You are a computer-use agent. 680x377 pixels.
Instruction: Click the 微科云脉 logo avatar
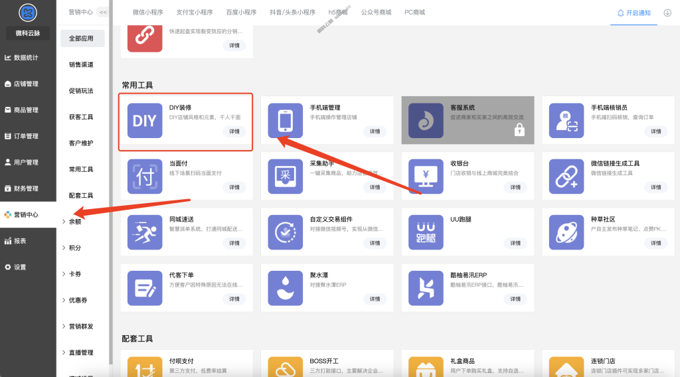(x=28, y=13)
